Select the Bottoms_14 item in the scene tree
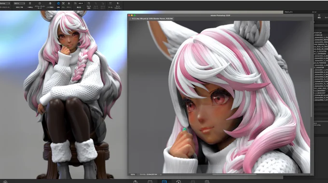328x183 pixels. tap(321, 44)
